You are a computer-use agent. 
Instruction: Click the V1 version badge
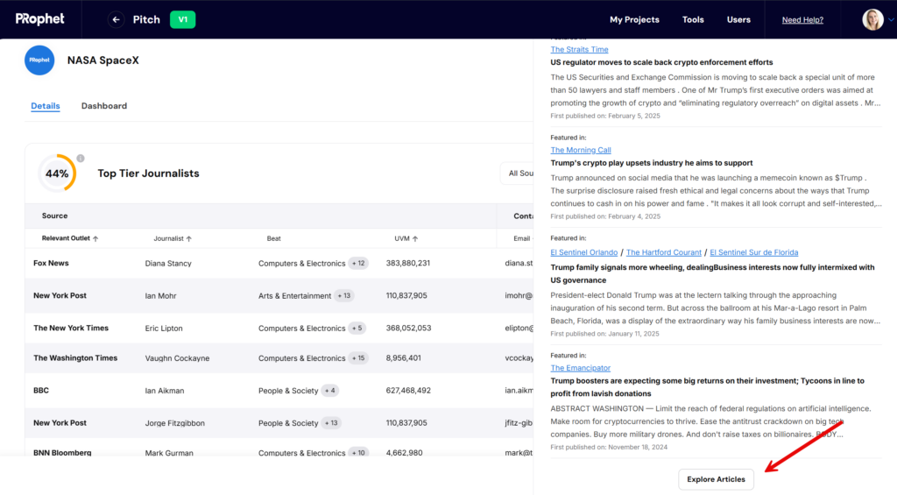182,19
